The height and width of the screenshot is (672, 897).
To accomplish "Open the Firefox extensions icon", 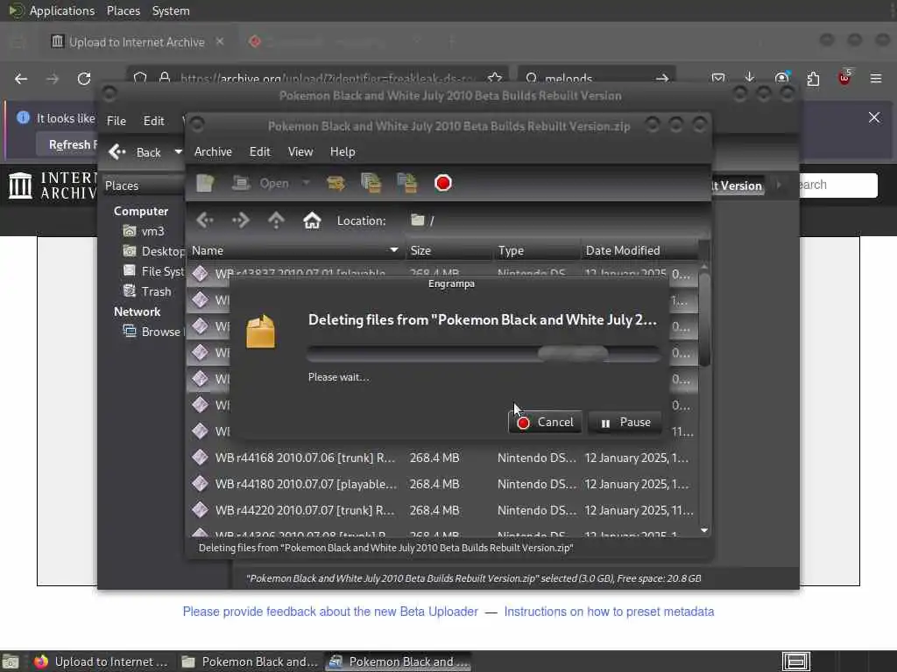I will (813, 78).
